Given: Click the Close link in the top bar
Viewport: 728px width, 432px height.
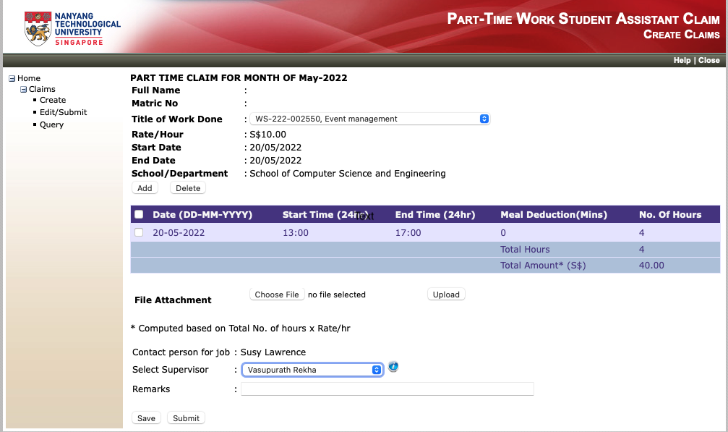Looking at the screenshot, I should [708, 61].
